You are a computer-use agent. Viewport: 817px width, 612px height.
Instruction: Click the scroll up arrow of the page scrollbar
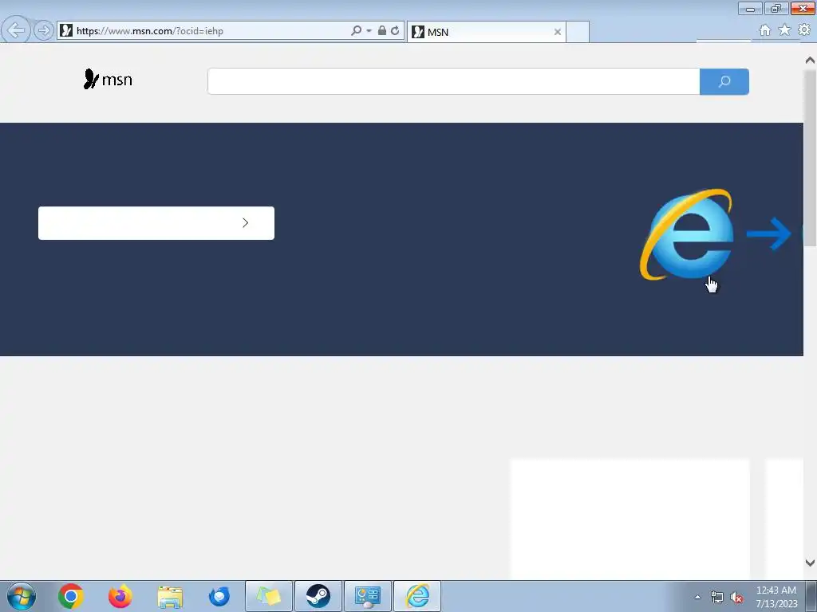[810, 61]
